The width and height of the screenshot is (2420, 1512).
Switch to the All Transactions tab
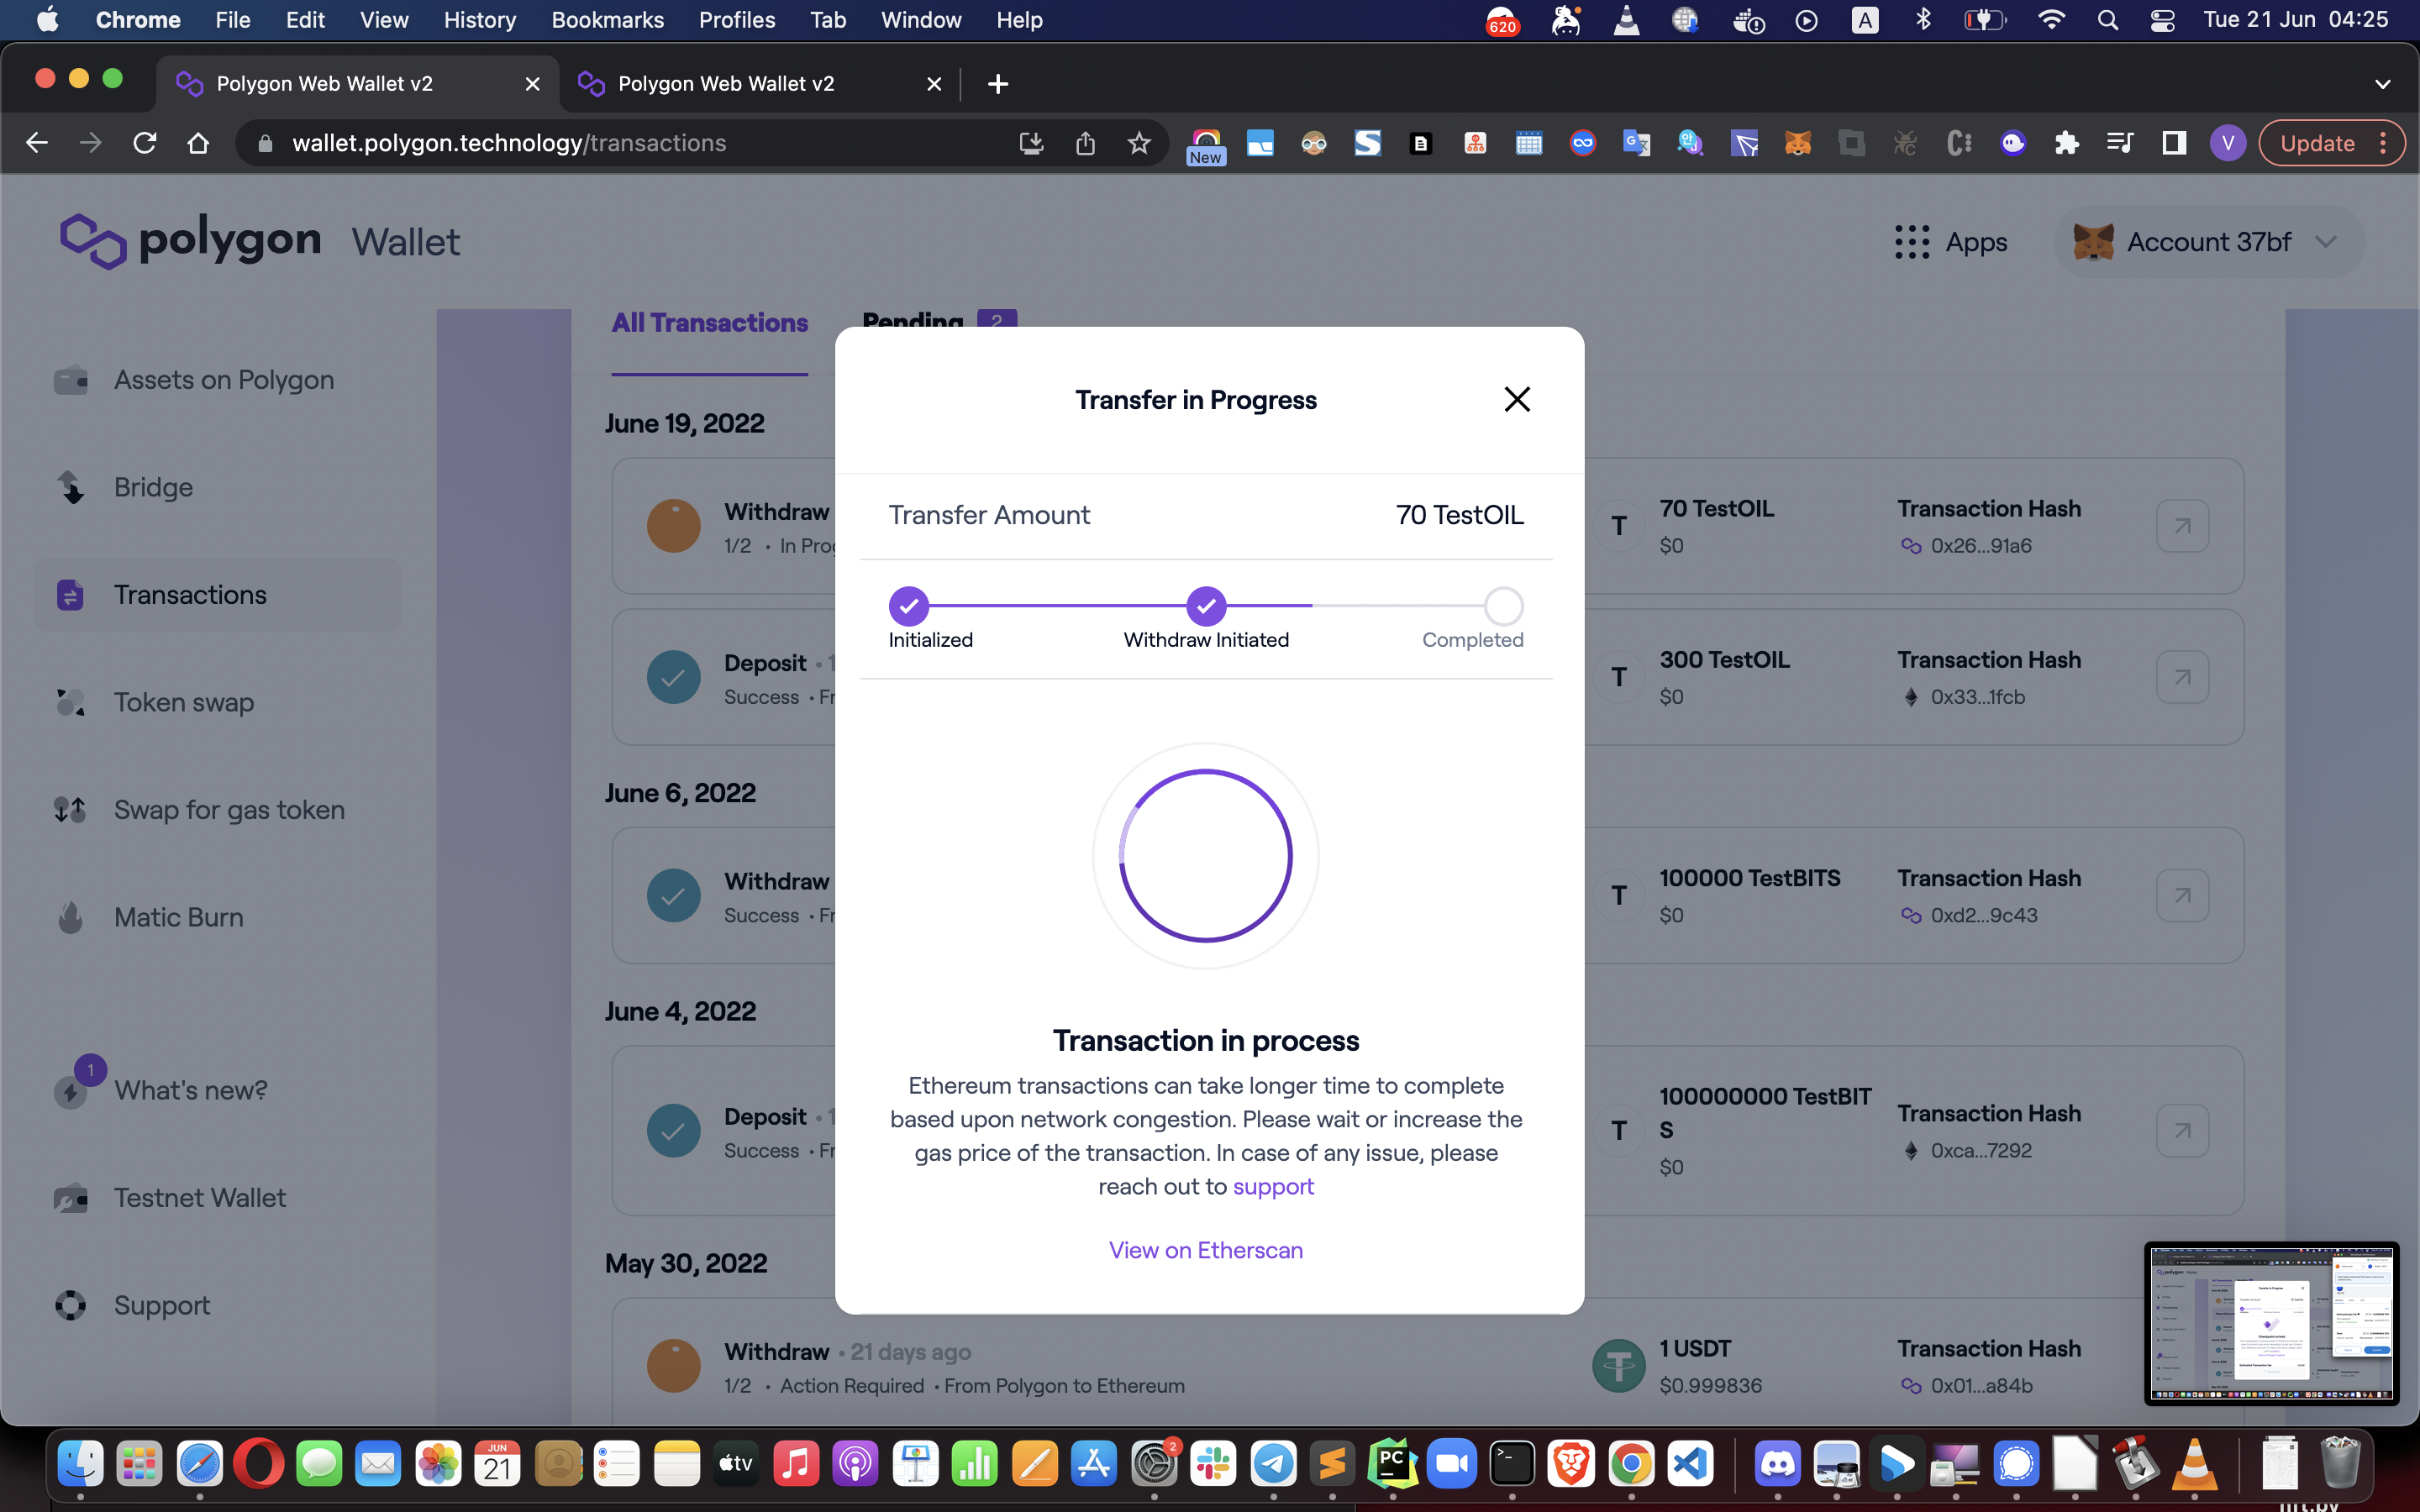(x=709, y=323)
